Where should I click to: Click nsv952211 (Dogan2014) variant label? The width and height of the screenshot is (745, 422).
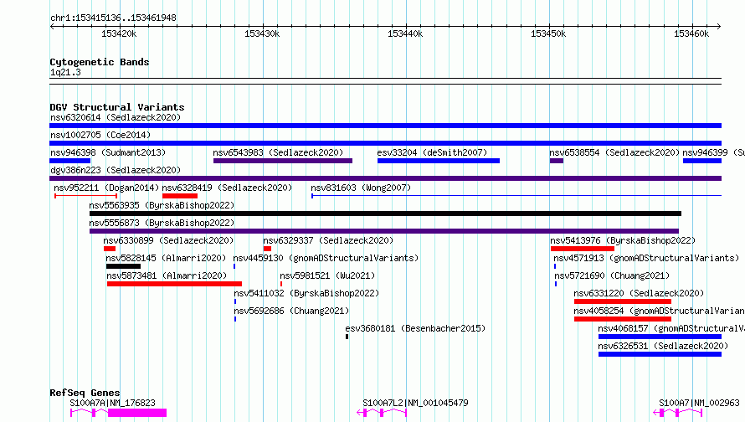click(x=106, y=188)
